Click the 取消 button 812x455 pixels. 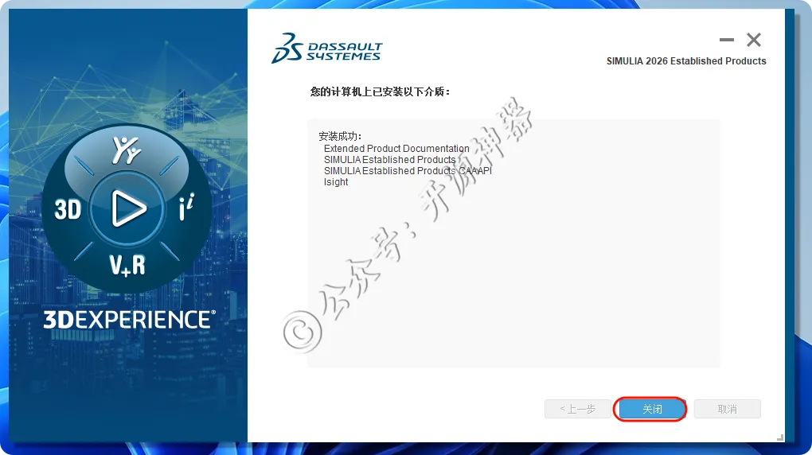(727, 409)
